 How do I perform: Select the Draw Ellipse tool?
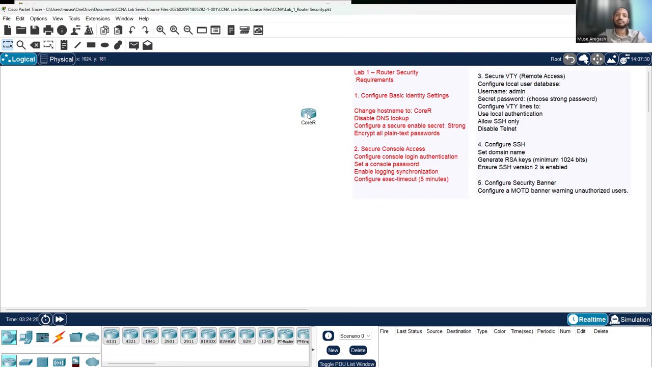click(104, 45)
